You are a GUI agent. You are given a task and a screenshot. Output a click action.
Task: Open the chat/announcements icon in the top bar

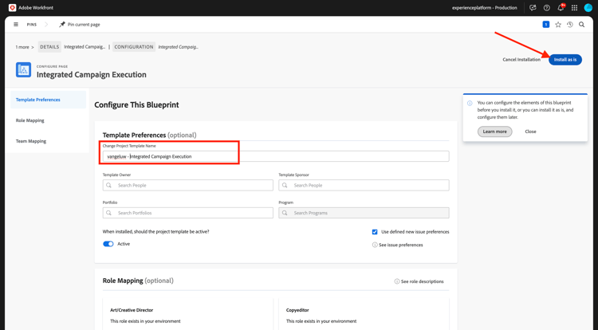click(x=533, y=8)
